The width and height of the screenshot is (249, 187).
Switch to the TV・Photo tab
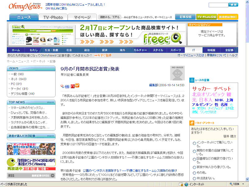53,17
